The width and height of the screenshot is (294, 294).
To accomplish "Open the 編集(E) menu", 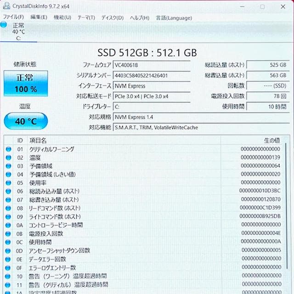I will pyautogui.click(x=39, y=17).
